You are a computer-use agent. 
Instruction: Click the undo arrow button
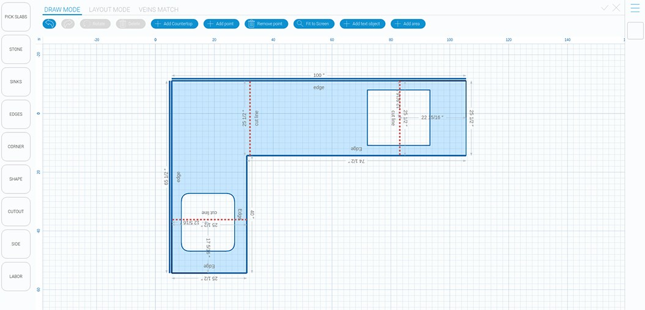click(50, 24)
